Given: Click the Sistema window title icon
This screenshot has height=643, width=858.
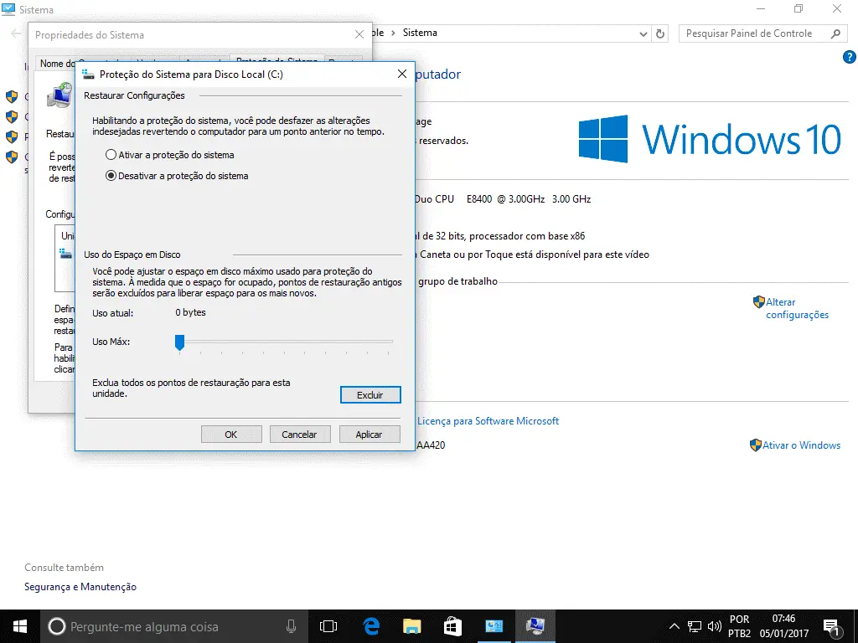Looking at the screenshot, I should [x=8, y=9].
